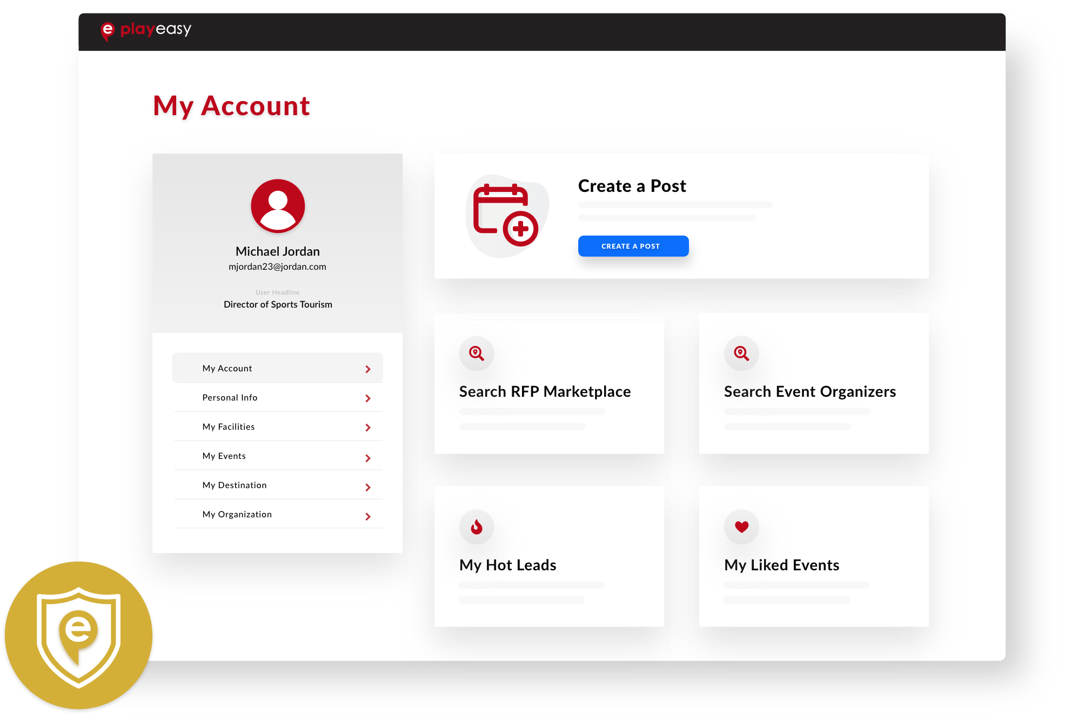This screenshot has width=1071, height=726.
Task: Expand the My Organization menu item
Action: point(370,514)
